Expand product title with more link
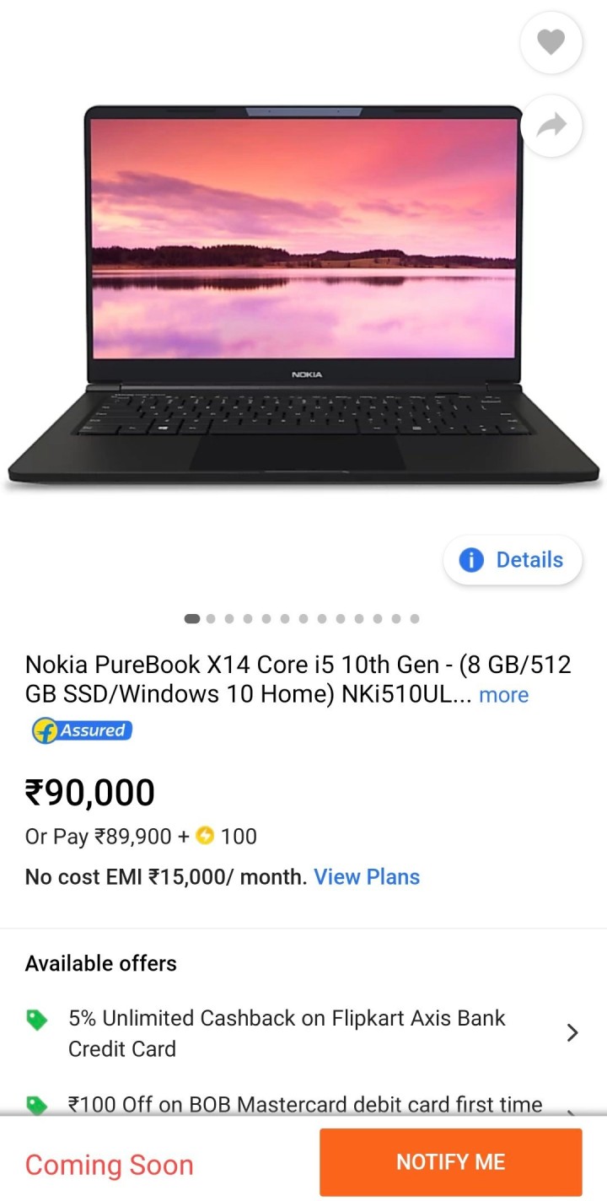Screen dimensions: 607x1201 click(503, 695)
